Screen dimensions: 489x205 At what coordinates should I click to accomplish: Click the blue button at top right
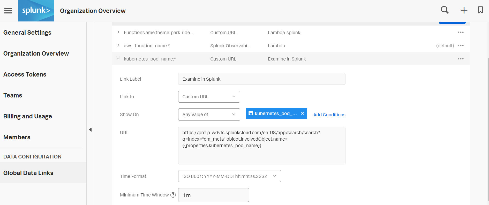452,23
